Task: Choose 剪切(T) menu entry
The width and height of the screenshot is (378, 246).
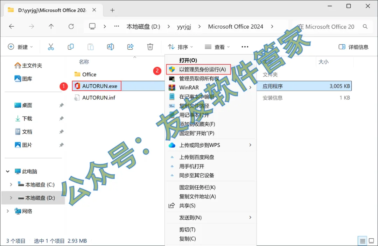Action: 210,229
